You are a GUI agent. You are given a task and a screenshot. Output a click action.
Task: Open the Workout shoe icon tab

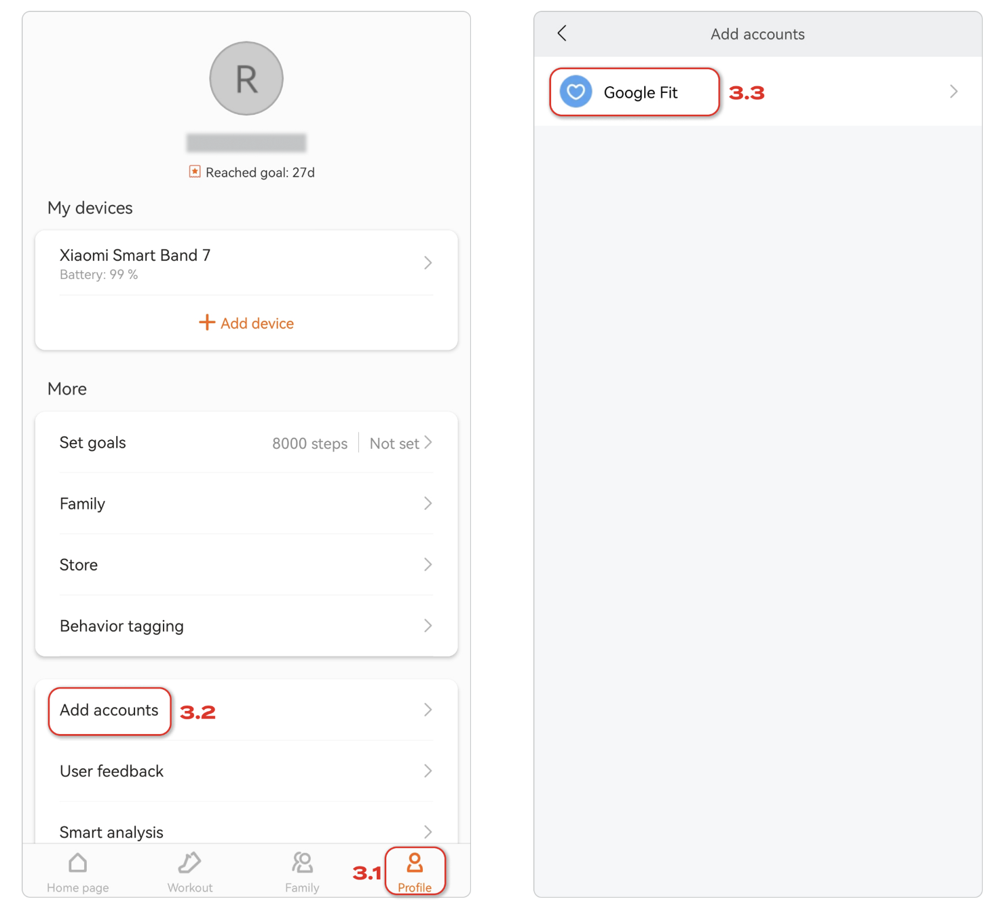(189, 863)
